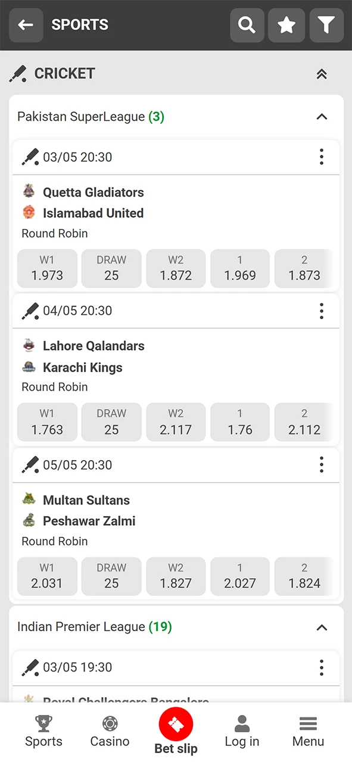Viewport: 352px width, 762px height.
Task: Click the back arrow in the header
Action: 26,25
